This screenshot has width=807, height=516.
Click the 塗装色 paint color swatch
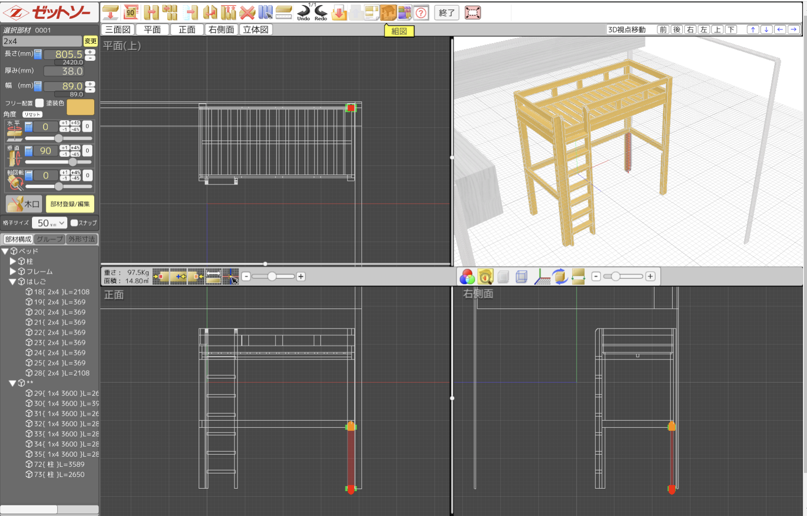pos(81,107)
